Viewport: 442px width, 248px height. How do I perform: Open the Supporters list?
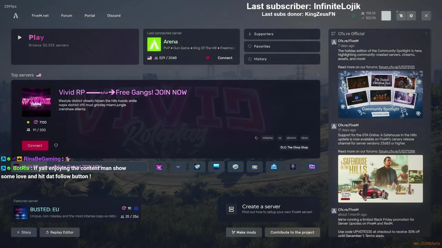282,34
